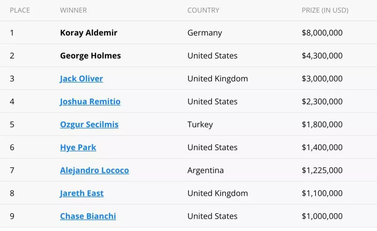Select the $1,000,000 ninth place prize

(322, 216)
